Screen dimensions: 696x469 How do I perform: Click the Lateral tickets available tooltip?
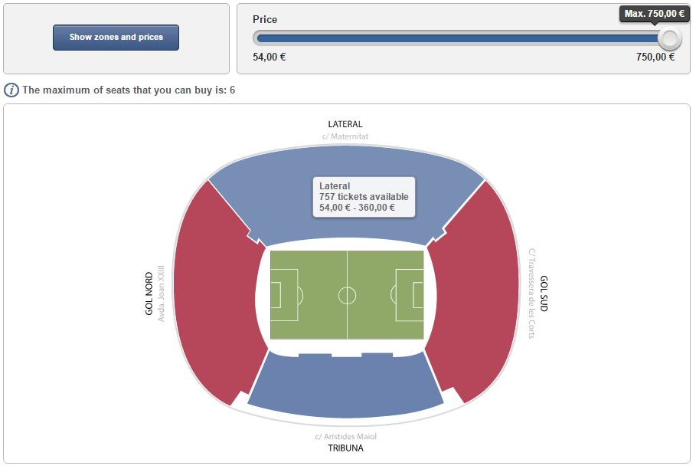click(x=364, y=197)
